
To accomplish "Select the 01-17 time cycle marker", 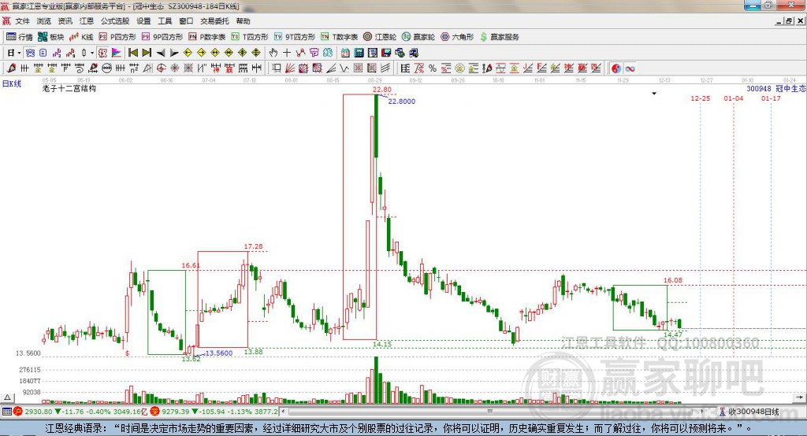I will click(x=771, y=98).
